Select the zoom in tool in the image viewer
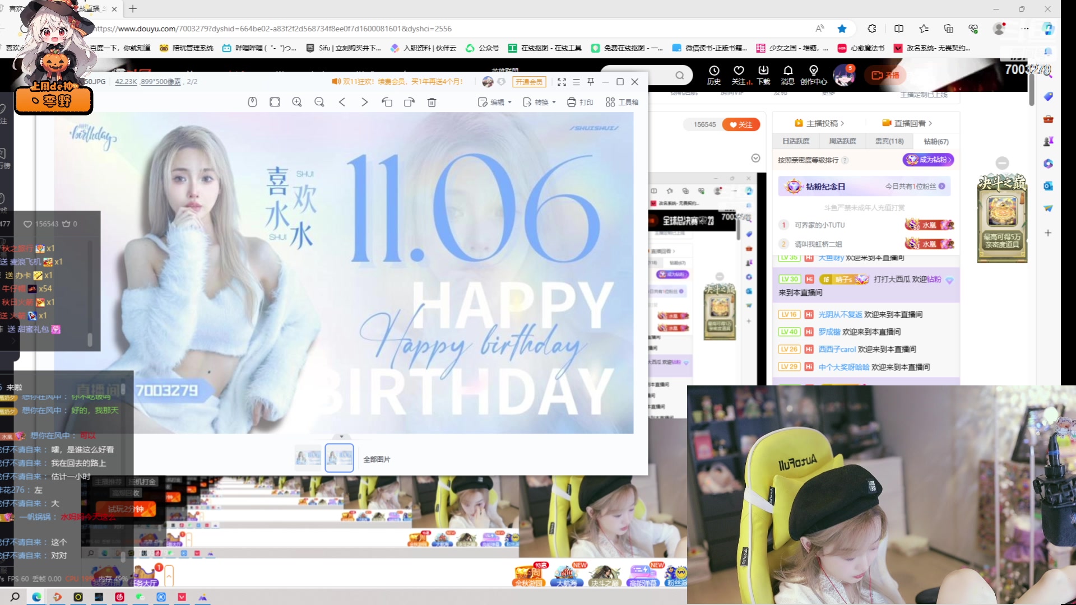This screenshot has height=605, width=1076. [x=297, y=102]
